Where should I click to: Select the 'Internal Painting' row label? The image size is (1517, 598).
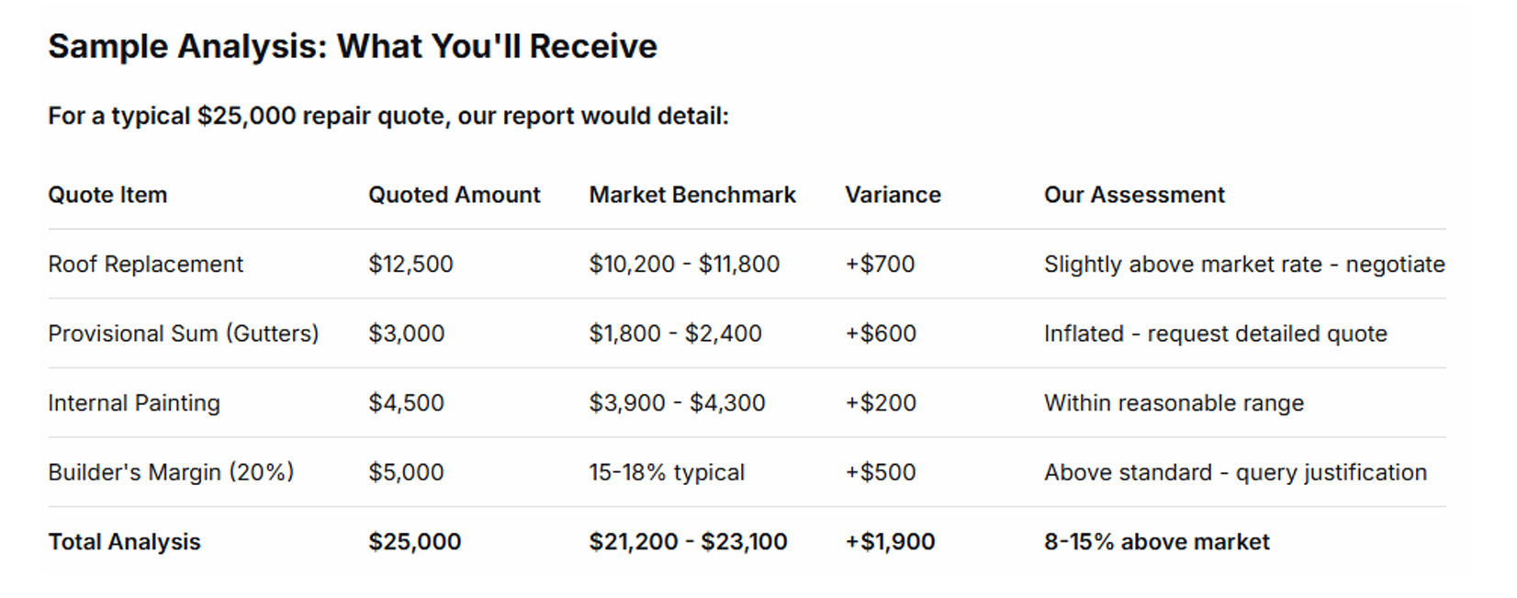[134, 403]
